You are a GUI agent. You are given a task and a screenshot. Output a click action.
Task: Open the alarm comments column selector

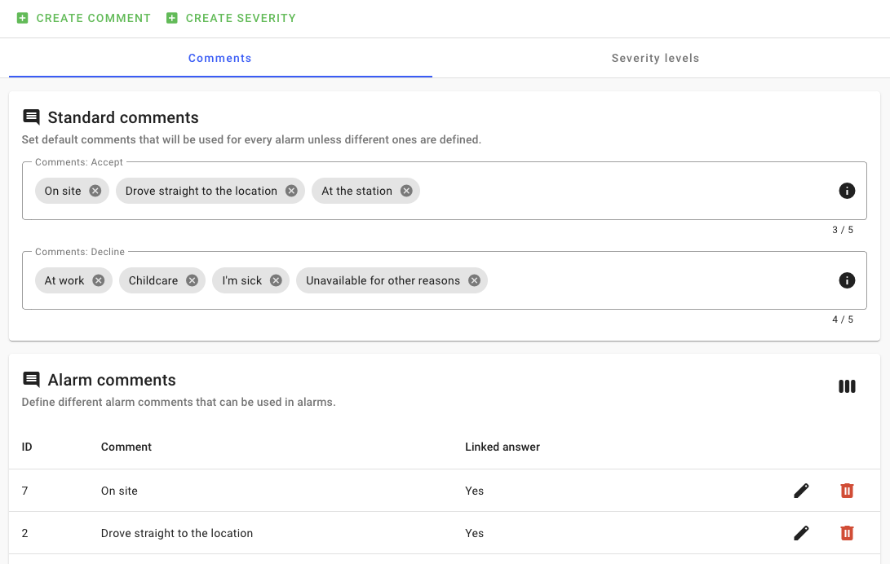847,386
